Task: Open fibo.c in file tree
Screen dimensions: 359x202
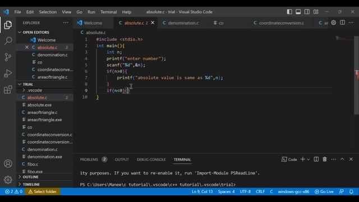Action: coord(45,164)
